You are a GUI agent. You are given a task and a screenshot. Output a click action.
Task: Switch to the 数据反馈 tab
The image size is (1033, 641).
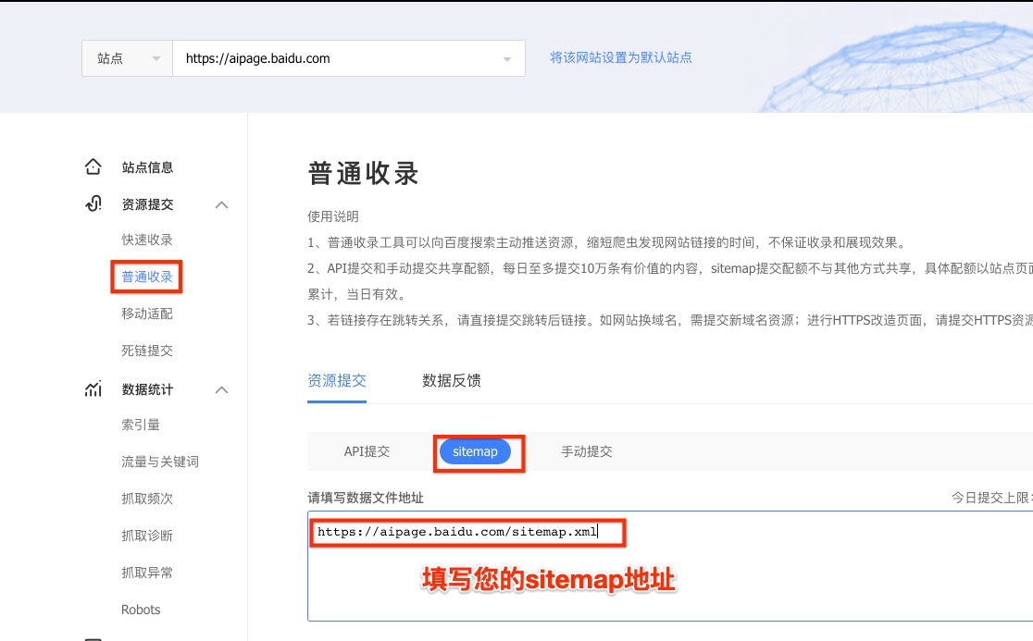coord(451,380)
